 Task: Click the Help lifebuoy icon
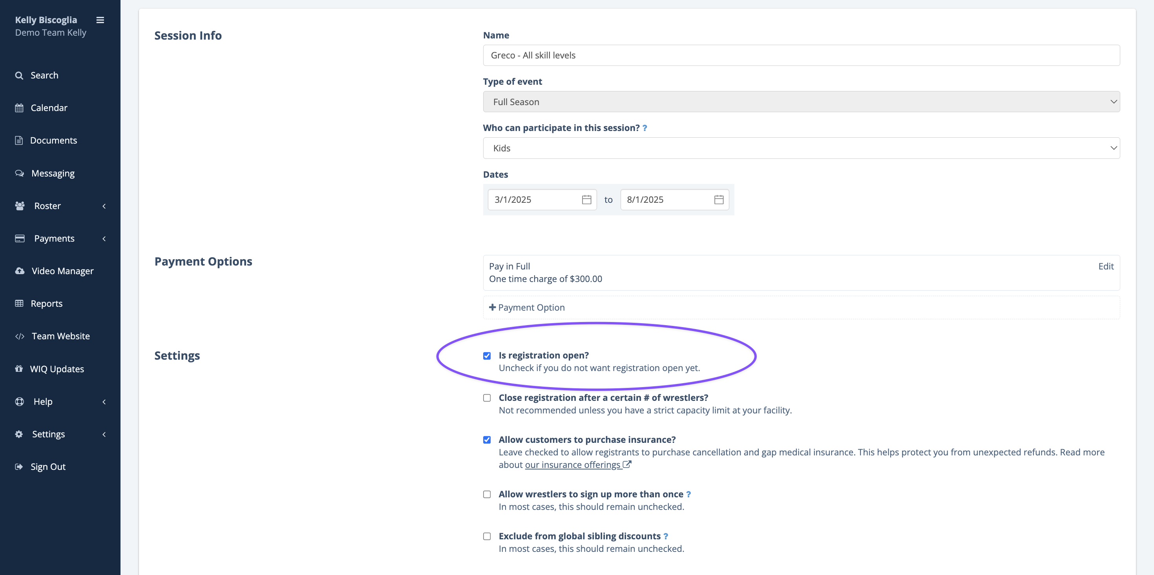[x=20, y=402]
